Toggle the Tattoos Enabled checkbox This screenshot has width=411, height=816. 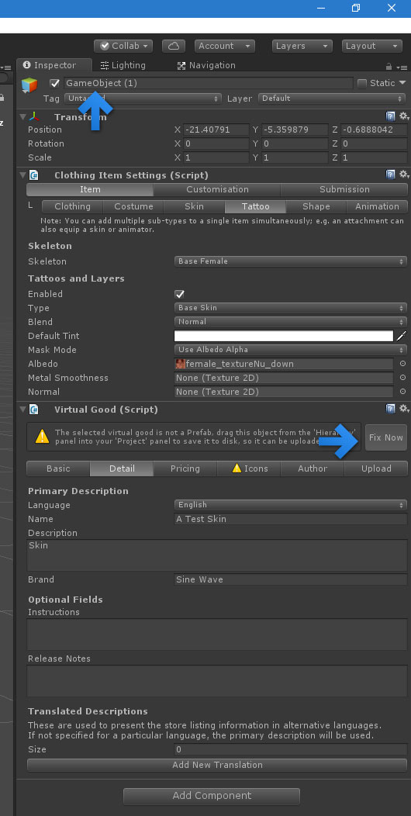pos(179,294)
